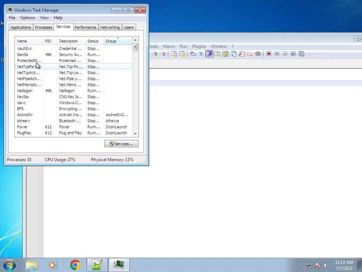Switch to Notepad++ taskbar button
The image size is (362, 272).
tap(97, 265)
